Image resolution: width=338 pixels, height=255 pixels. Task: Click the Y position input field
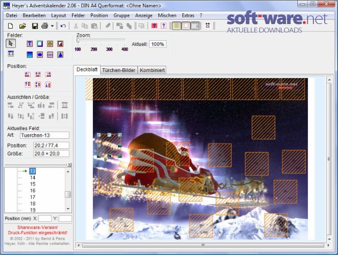pos(65,219)
